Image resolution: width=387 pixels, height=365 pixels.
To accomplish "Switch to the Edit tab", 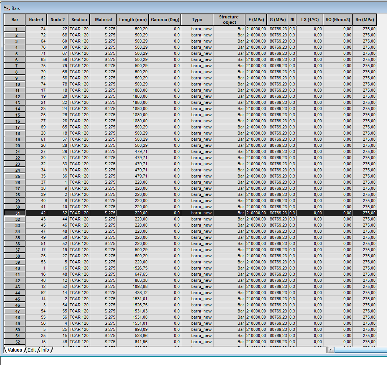I will 31,350.
